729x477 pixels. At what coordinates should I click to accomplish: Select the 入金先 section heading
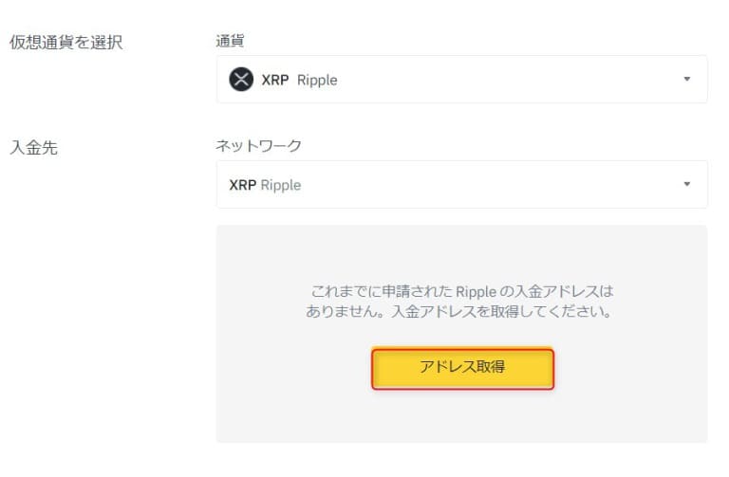click(33, 148)
